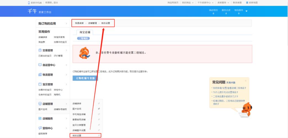Open 域名设置 in the submenu

(x=77, y=136)
